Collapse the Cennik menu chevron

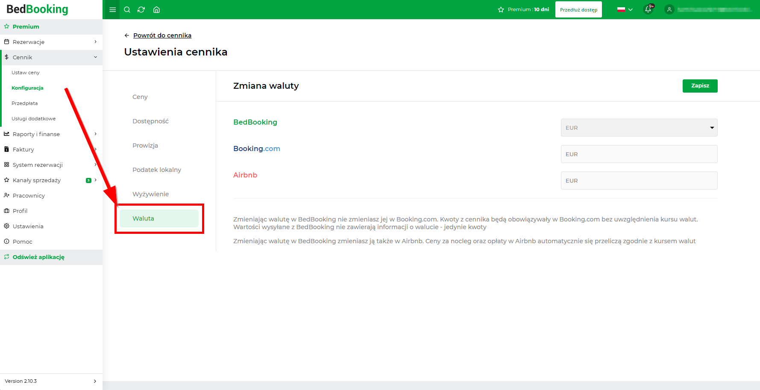pyautogui.click(x=95, y=57)
